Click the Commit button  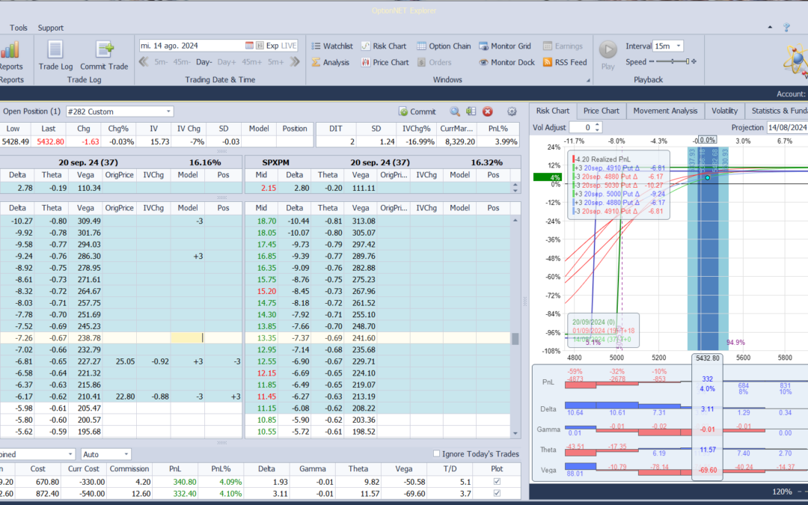(417, 111)
